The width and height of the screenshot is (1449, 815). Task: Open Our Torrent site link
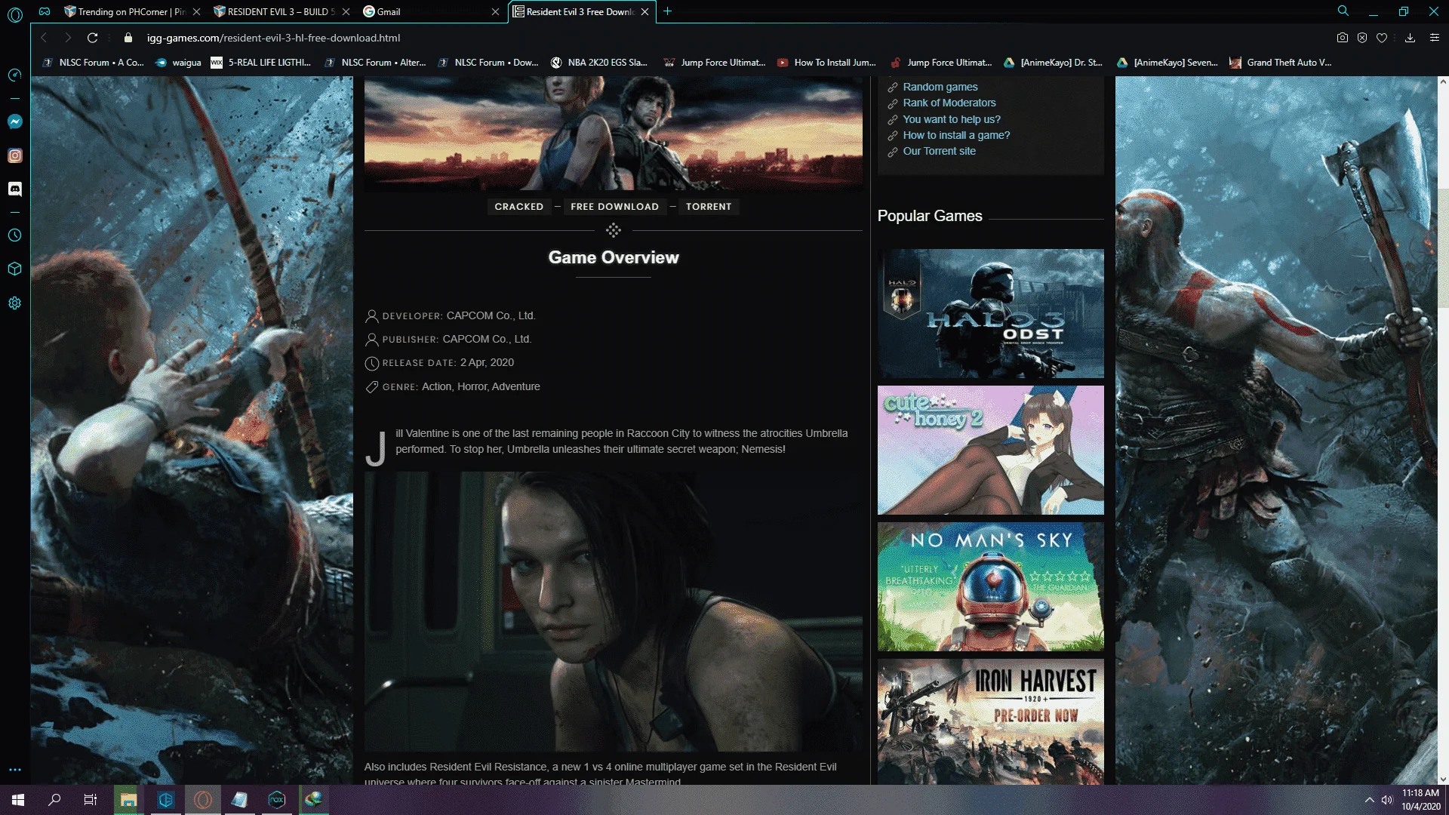tap(940, 151)
